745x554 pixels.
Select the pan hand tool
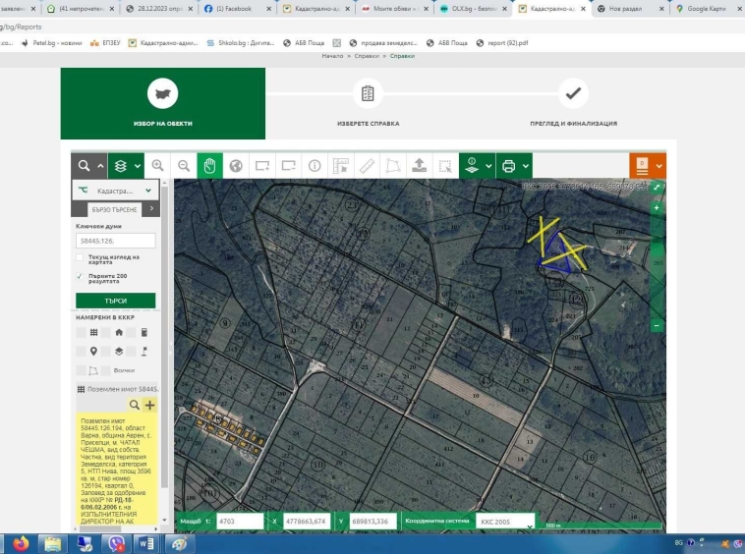tap(209, 166)
